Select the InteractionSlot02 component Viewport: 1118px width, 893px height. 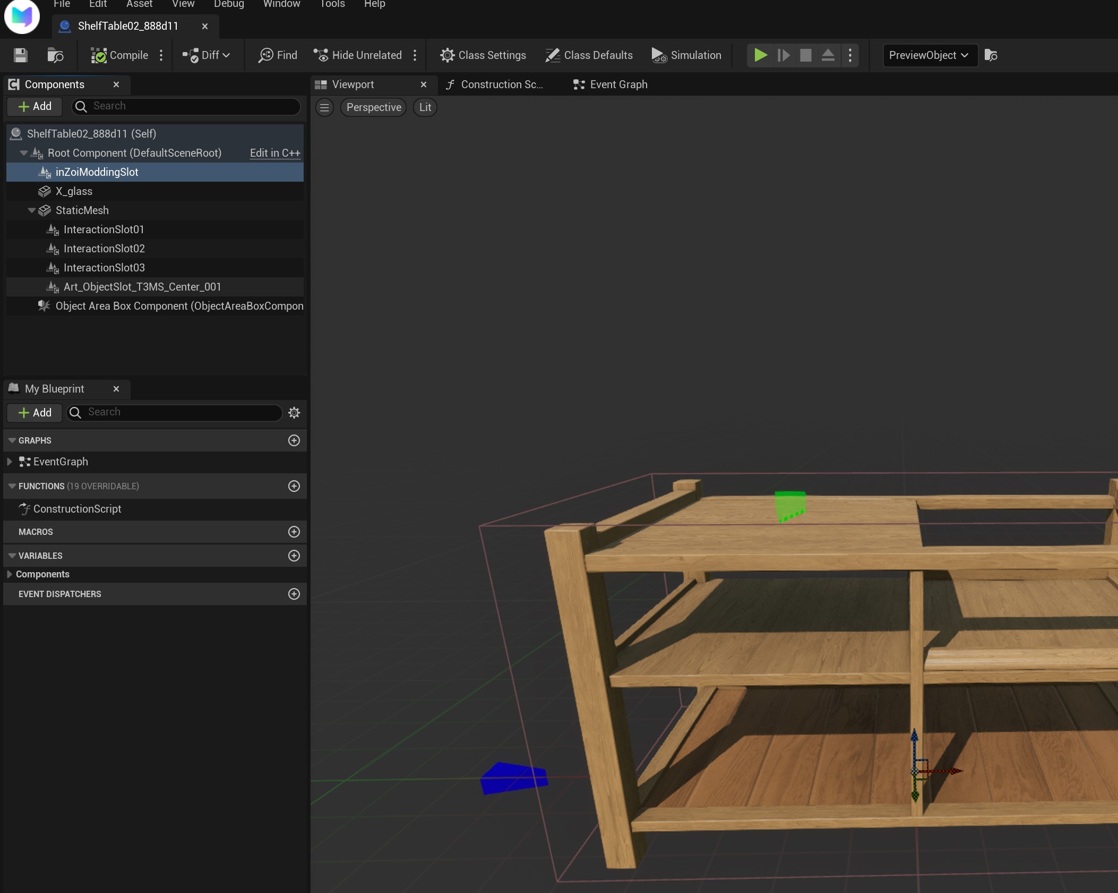coord(155,249)
